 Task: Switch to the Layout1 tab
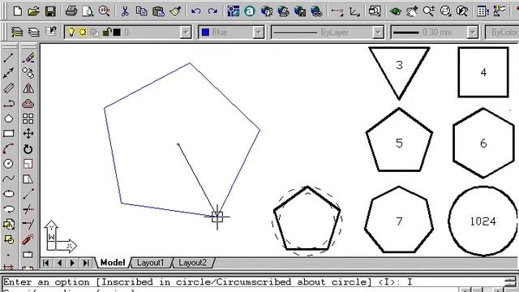(150, 263)
